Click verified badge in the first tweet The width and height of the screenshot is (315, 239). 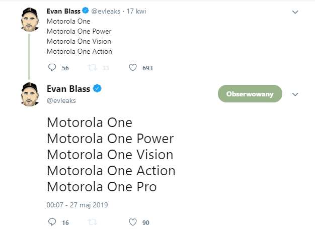(86, 11)
